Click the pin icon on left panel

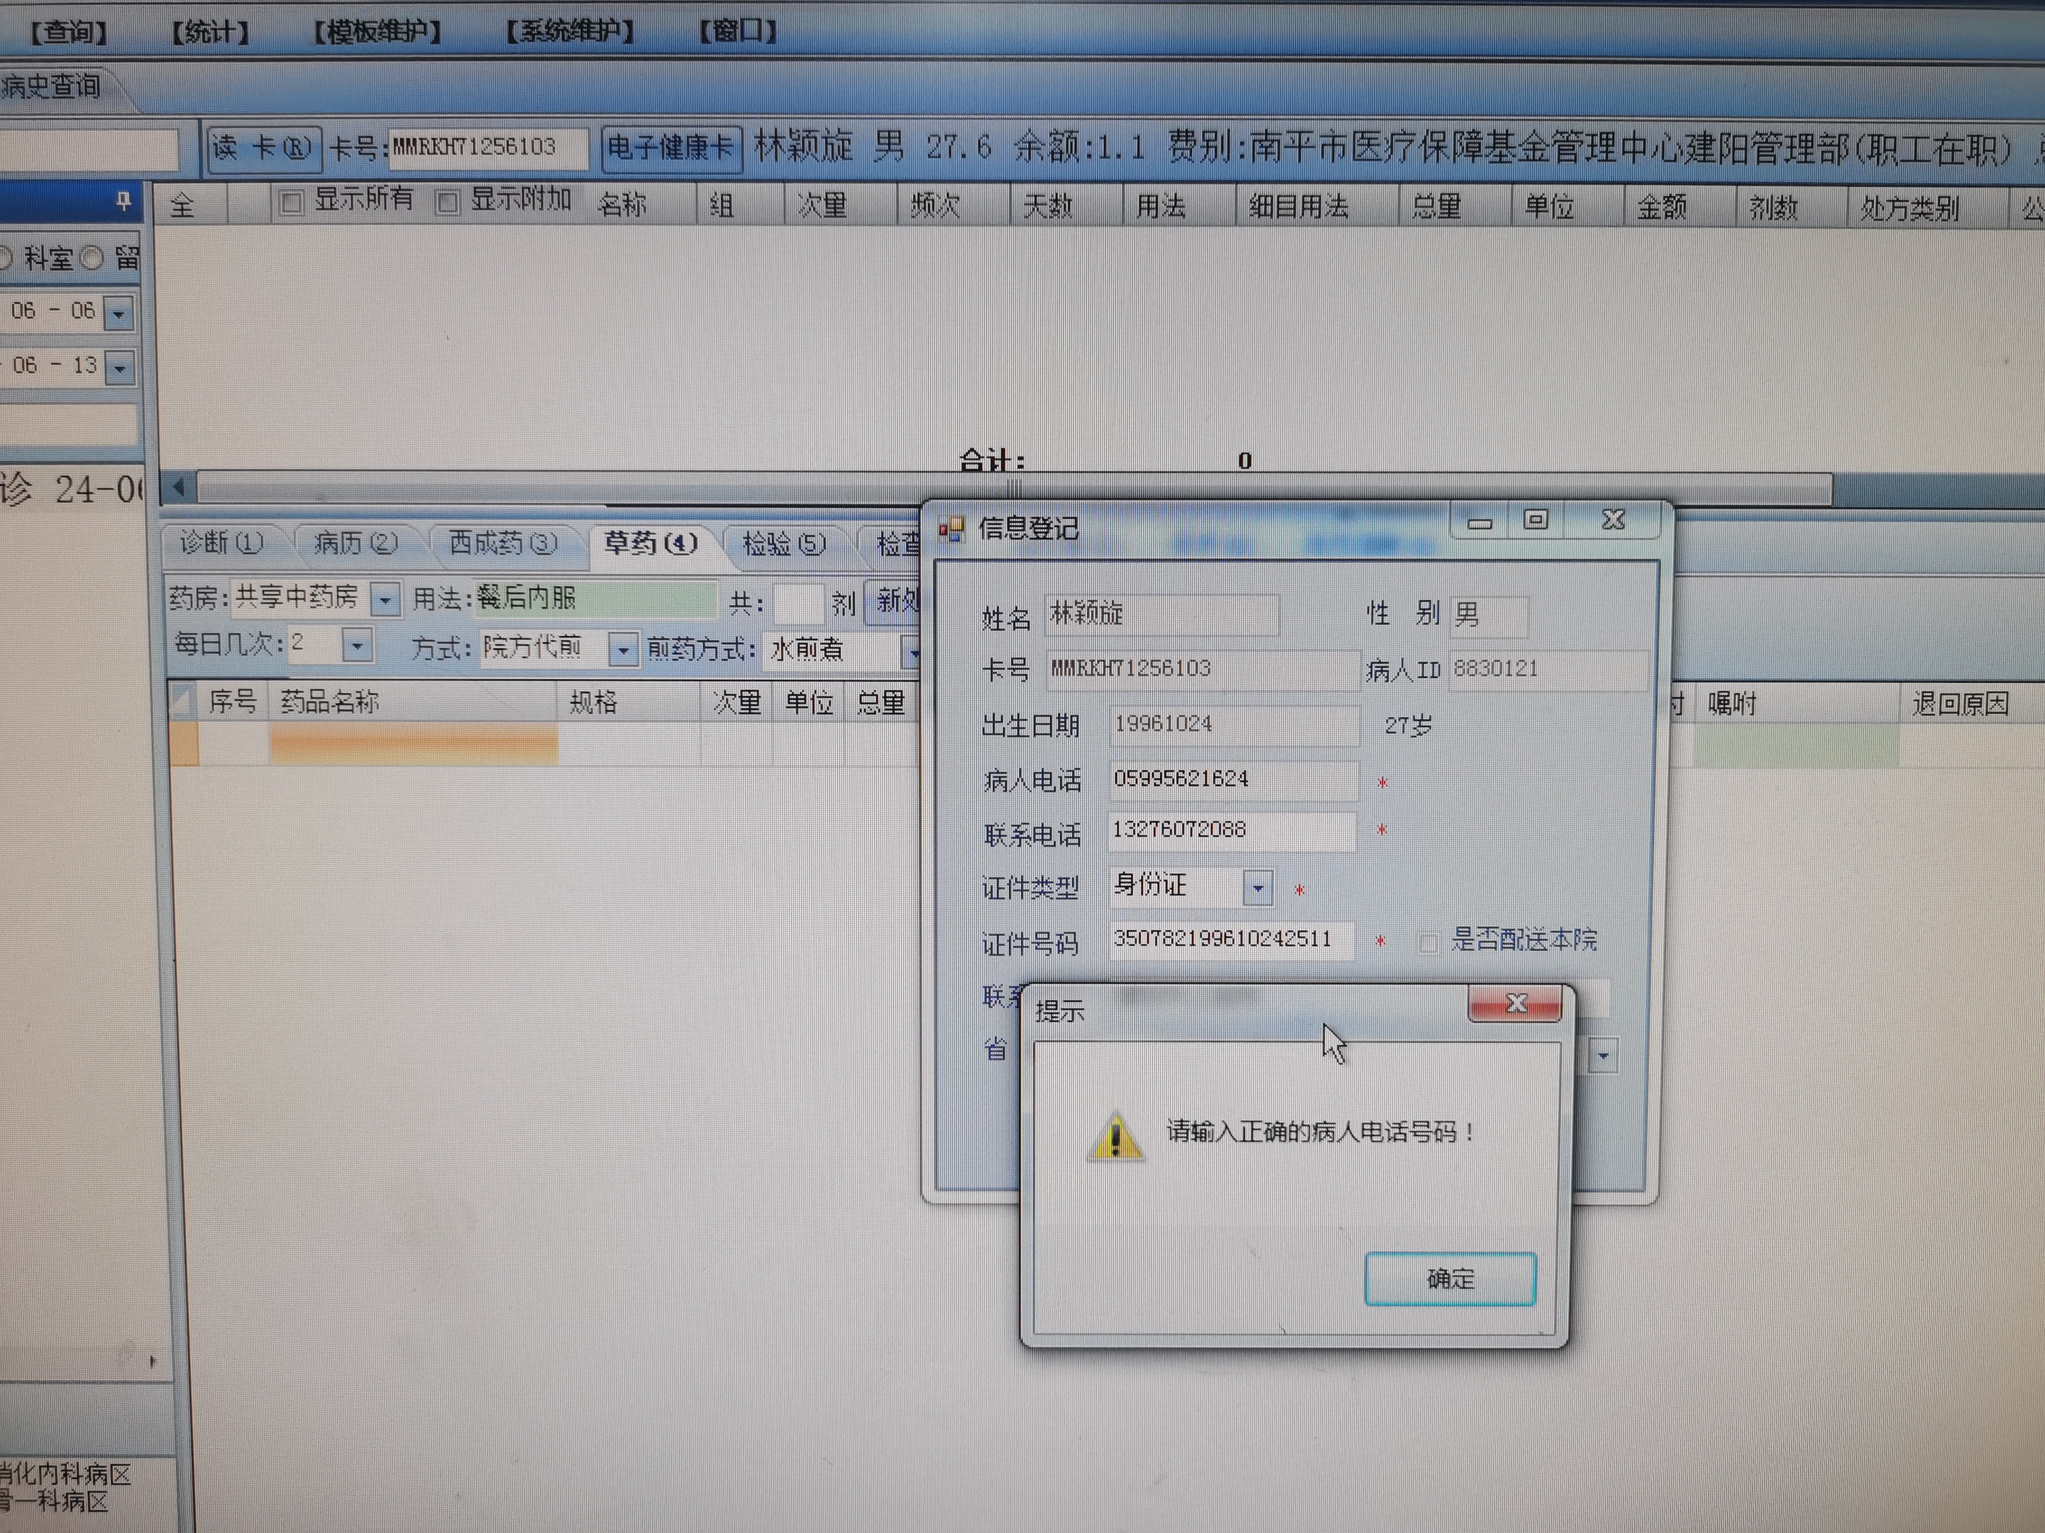pyautogui.click(x=123, y=201)
